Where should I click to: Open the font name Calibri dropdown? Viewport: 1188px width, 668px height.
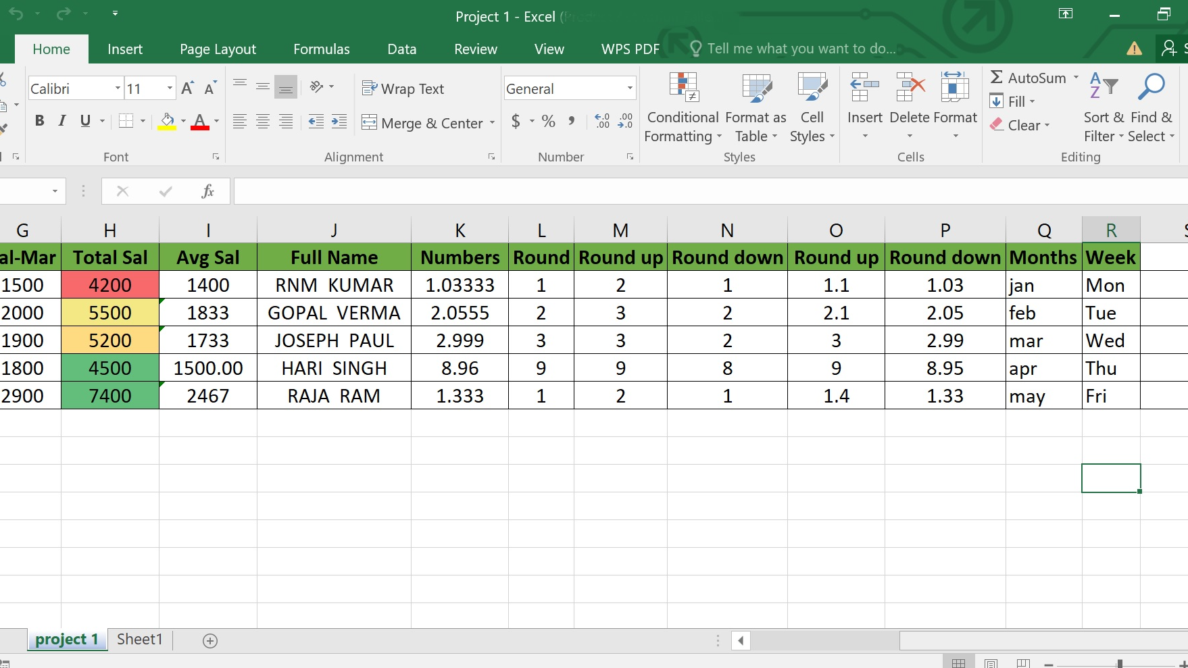[118, 89]
